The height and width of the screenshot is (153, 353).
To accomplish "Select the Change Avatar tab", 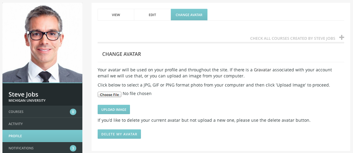I will click(189, 15).
